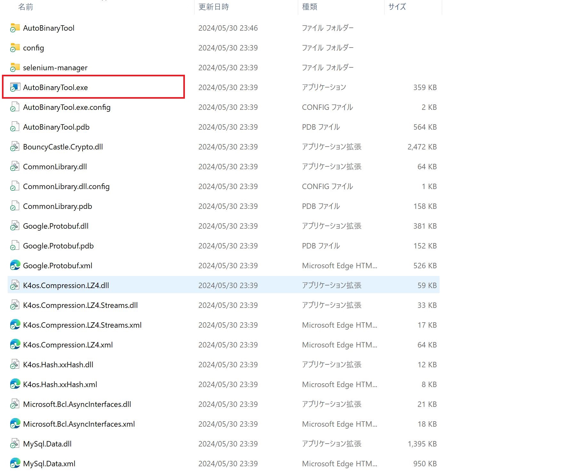Screen dimensions: 572x473
Task: Click the 2,472 KB size value
Action: [x=422, y=147]
